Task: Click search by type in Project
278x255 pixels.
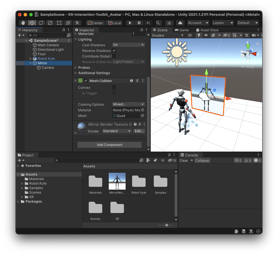Action: (x=148, y=160)
